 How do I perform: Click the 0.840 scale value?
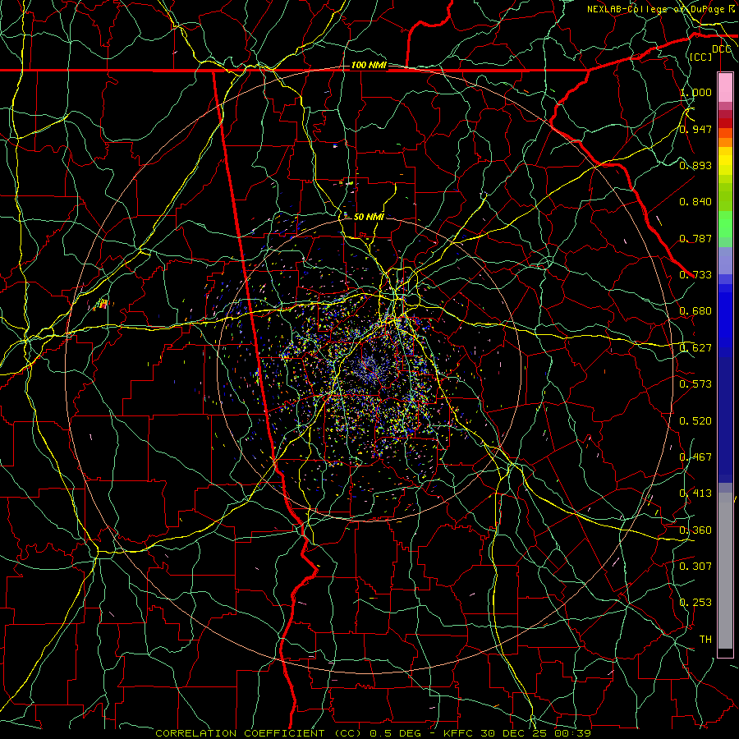tap(695, 202)
